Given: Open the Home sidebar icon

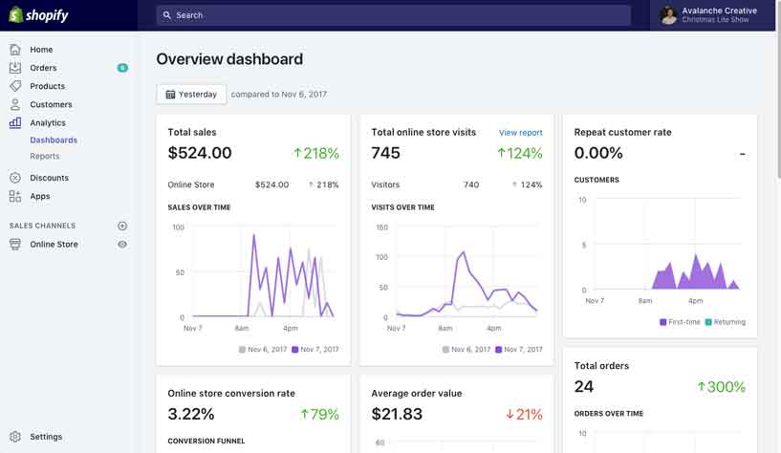Looking at the screenshot, I should [15, 50].
